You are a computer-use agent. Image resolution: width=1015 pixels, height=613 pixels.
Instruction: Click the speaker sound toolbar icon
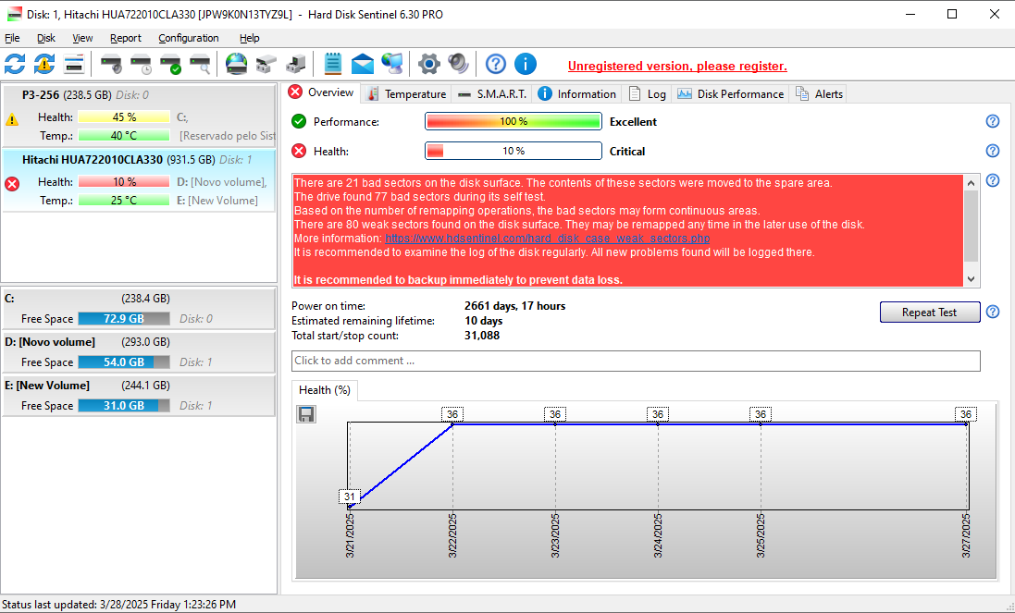458,64
